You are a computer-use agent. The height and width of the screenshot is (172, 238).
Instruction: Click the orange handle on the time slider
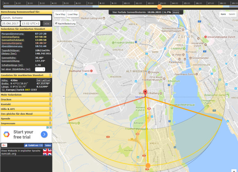pos(159,7)
